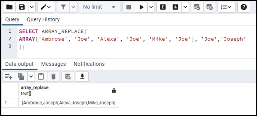The height and width of the screenshot is (116, 257).
Task: Expand the No limit rows dropdown
Action: pos(99,7)
